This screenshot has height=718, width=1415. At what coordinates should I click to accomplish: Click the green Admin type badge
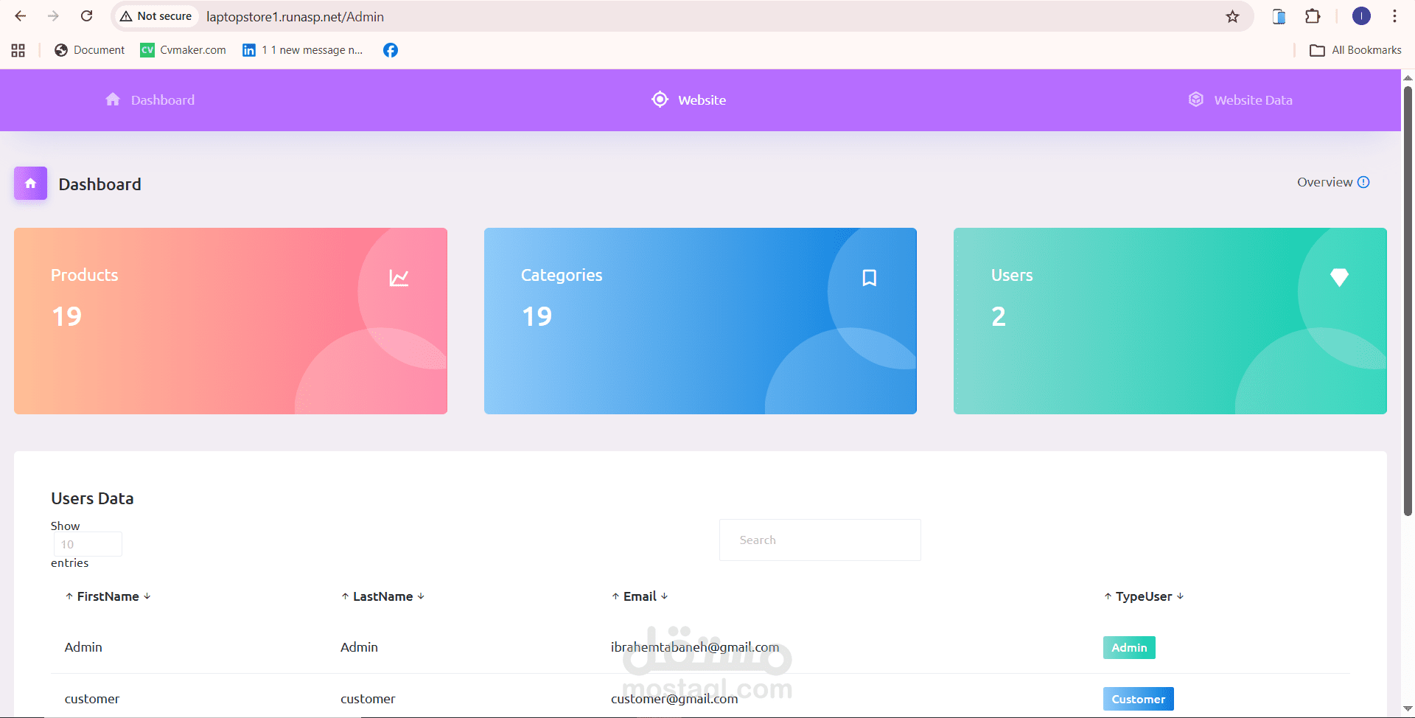click(x=1129, y=647)
